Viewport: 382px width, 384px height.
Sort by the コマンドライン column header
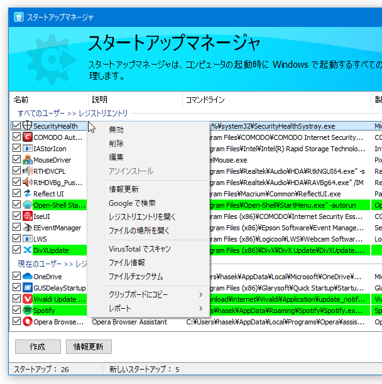point(276,100)
